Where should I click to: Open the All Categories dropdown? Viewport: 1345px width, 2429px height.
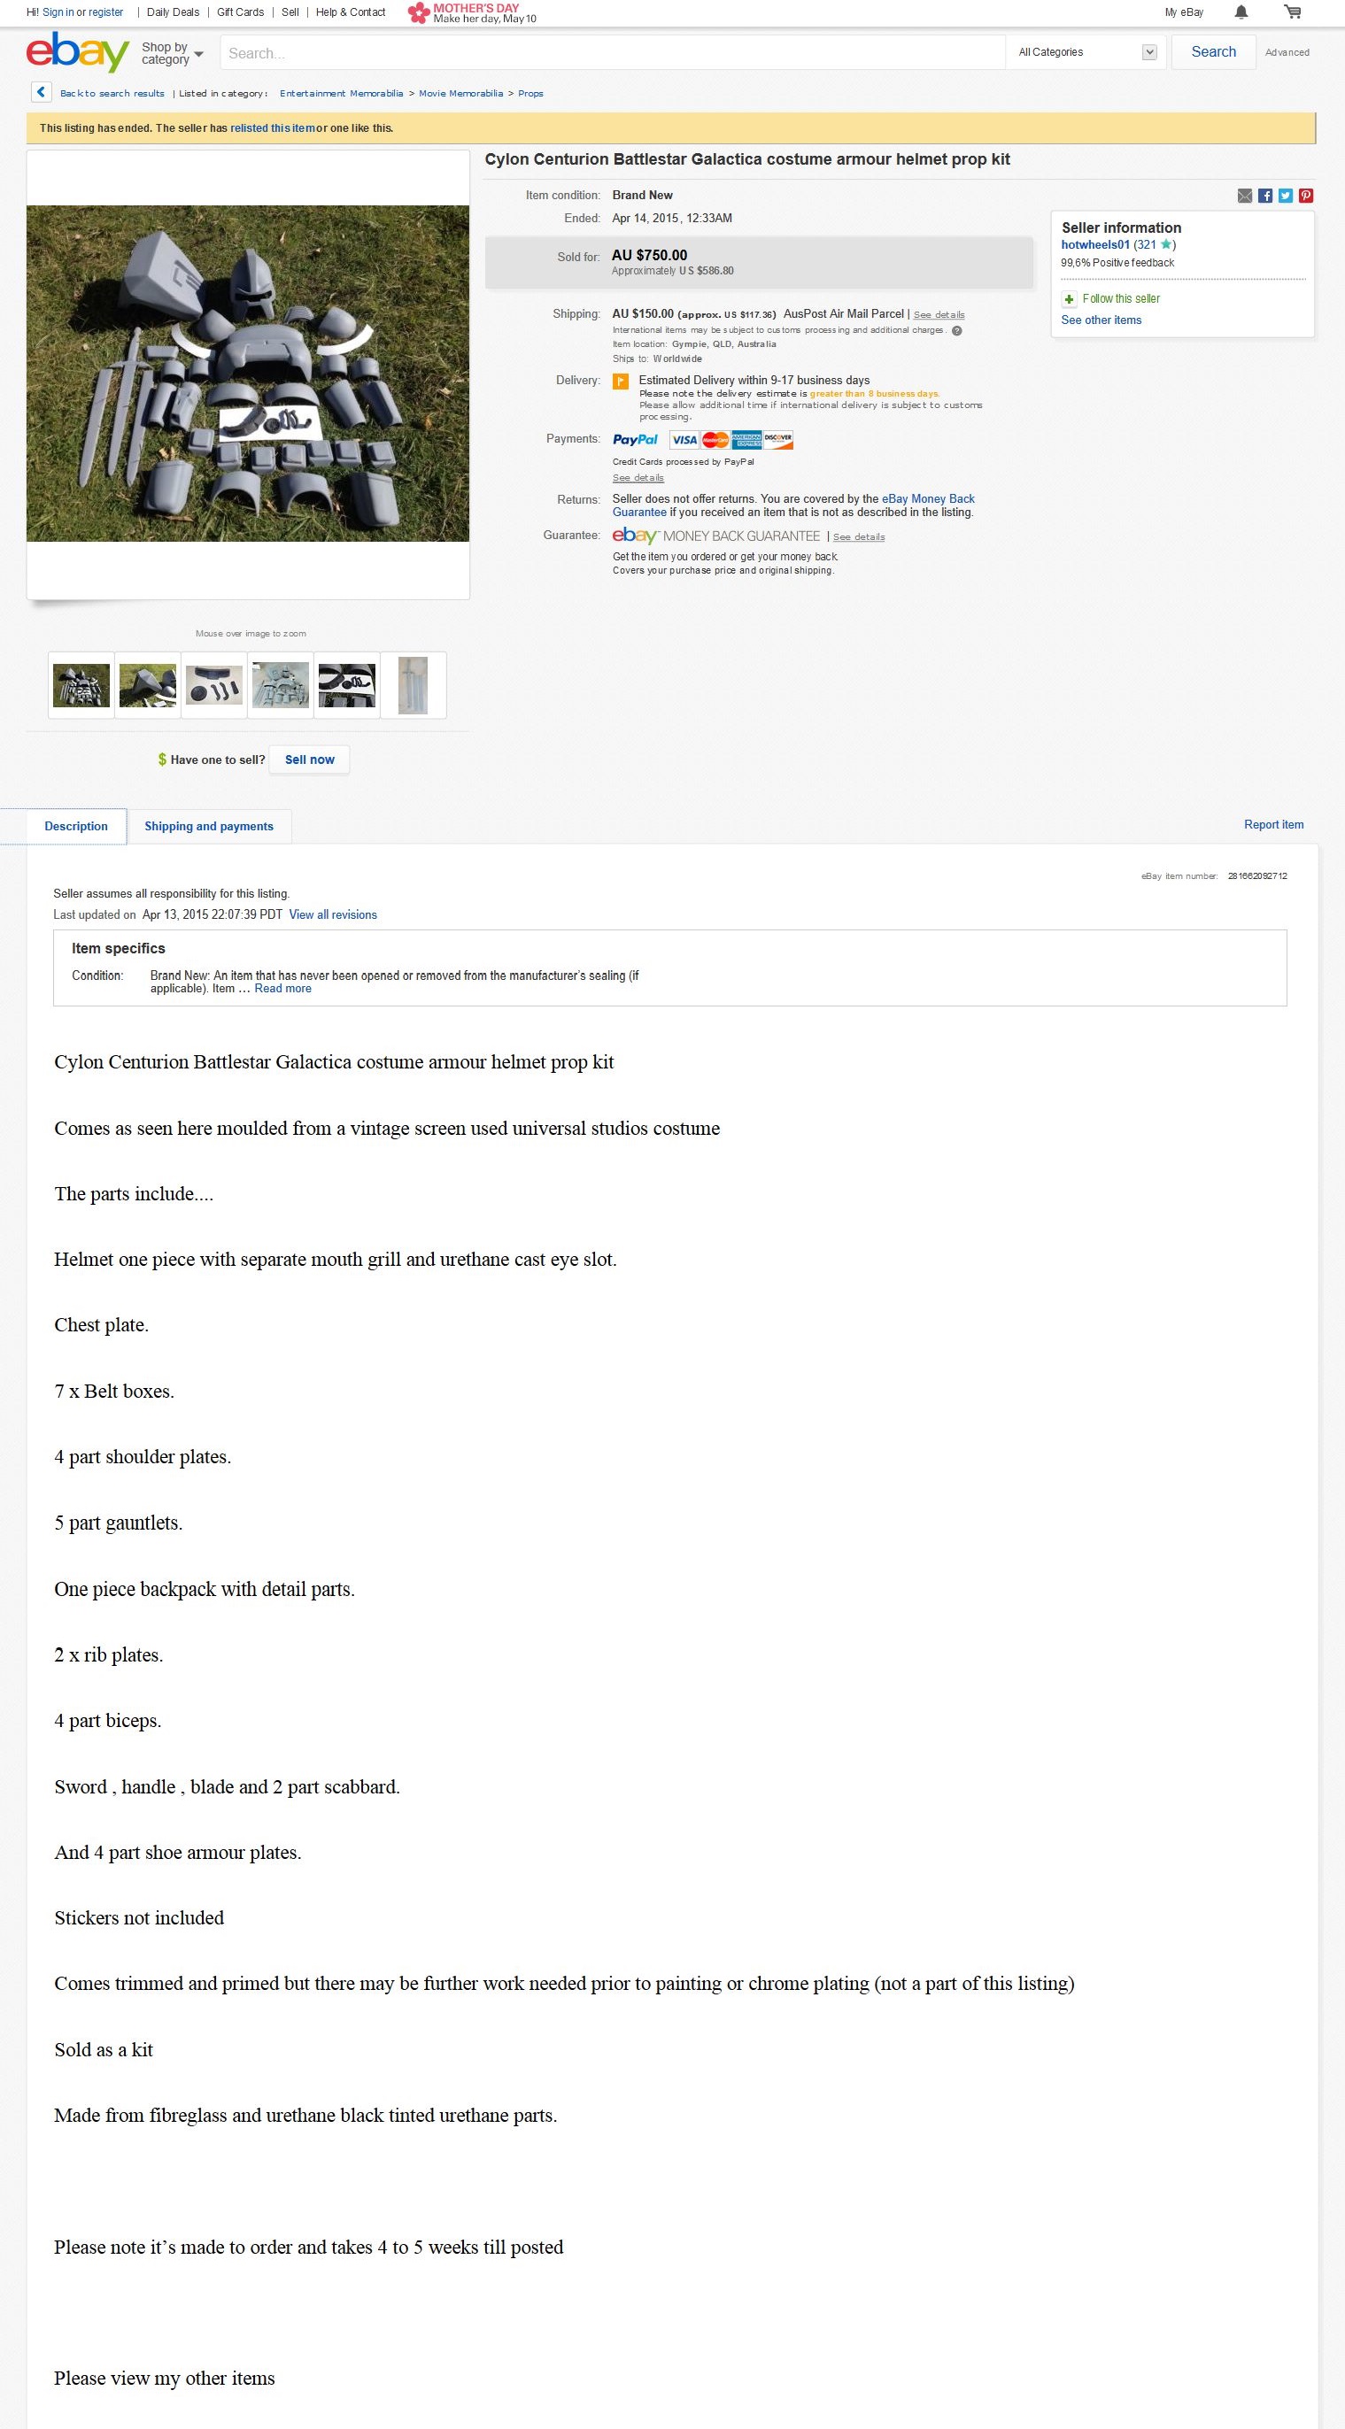[x=1086, y=52]
